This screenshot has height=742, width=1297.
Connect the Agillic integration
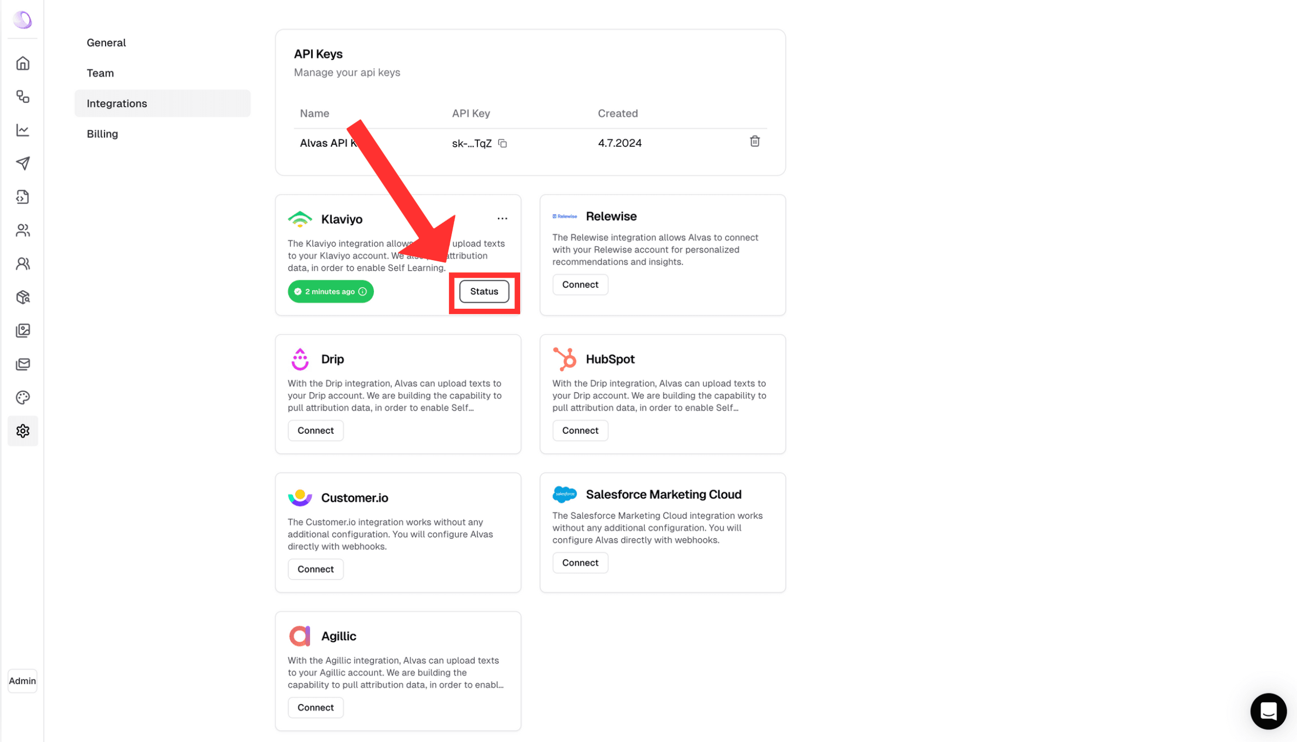tap(315, 708)
